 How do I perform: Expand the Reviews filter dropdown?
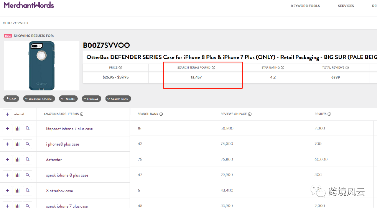coord(91,99)
